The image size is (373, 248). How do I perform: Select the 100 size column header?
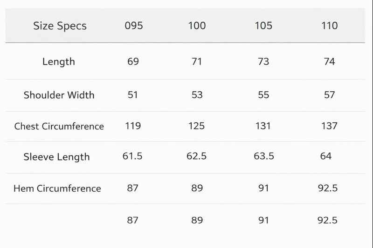[197, 26]
